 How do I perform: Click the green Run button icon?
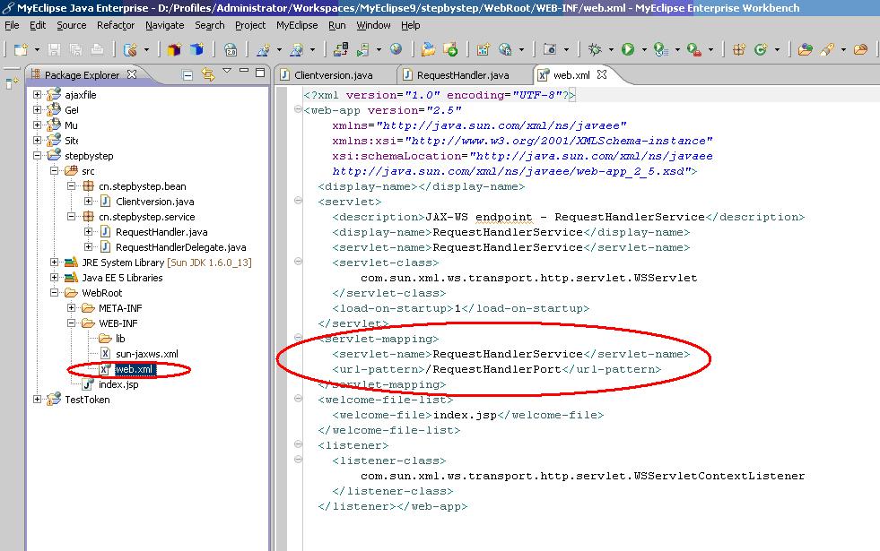(628, 50)
